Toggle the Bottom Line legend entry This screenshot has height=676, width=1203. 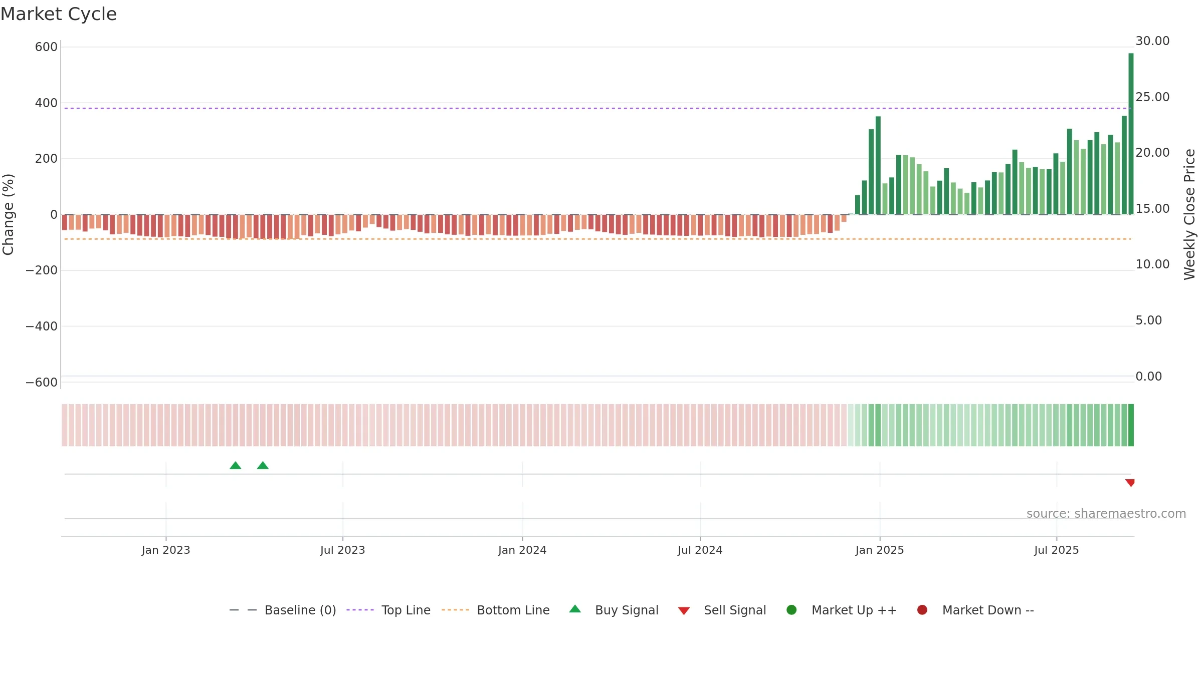[x=496, y=610]
